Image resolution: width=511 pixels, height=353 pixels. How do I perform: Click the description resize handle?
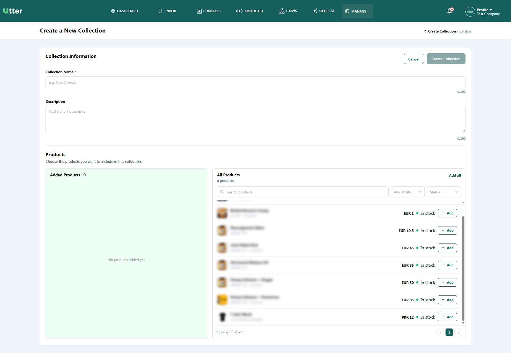(464, 131)
